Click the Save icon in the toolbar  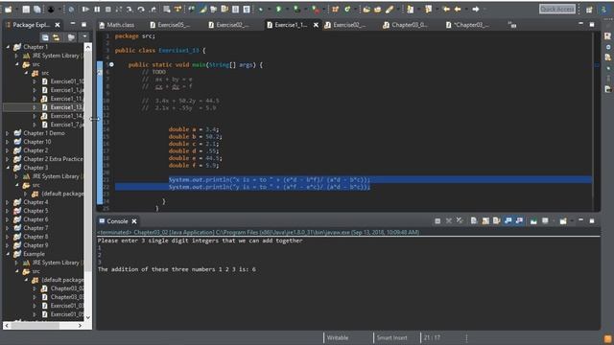click(26, 9)
